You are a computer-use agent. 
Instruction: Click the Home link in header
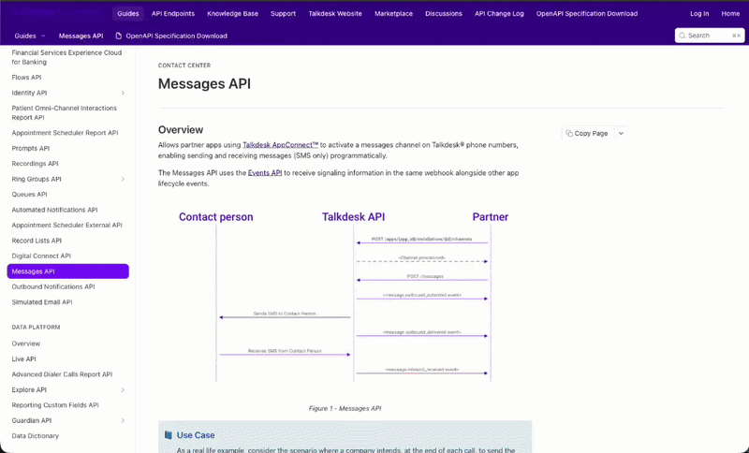pos(730,13)
